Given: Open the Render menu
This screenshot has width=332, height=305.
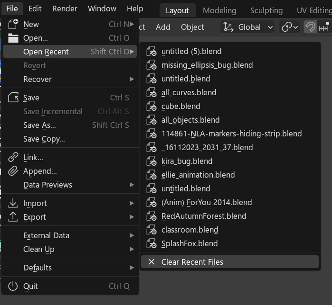Looking at the screenshot, I should [x=65, y=9].
